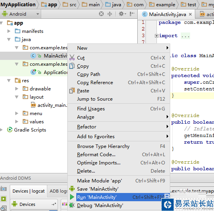
Task: Click the main breadcrumb
Action: click(91, 5)
